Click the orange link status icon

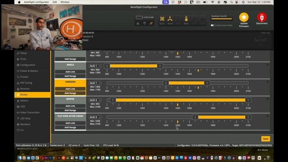click(x=151, y=23)
